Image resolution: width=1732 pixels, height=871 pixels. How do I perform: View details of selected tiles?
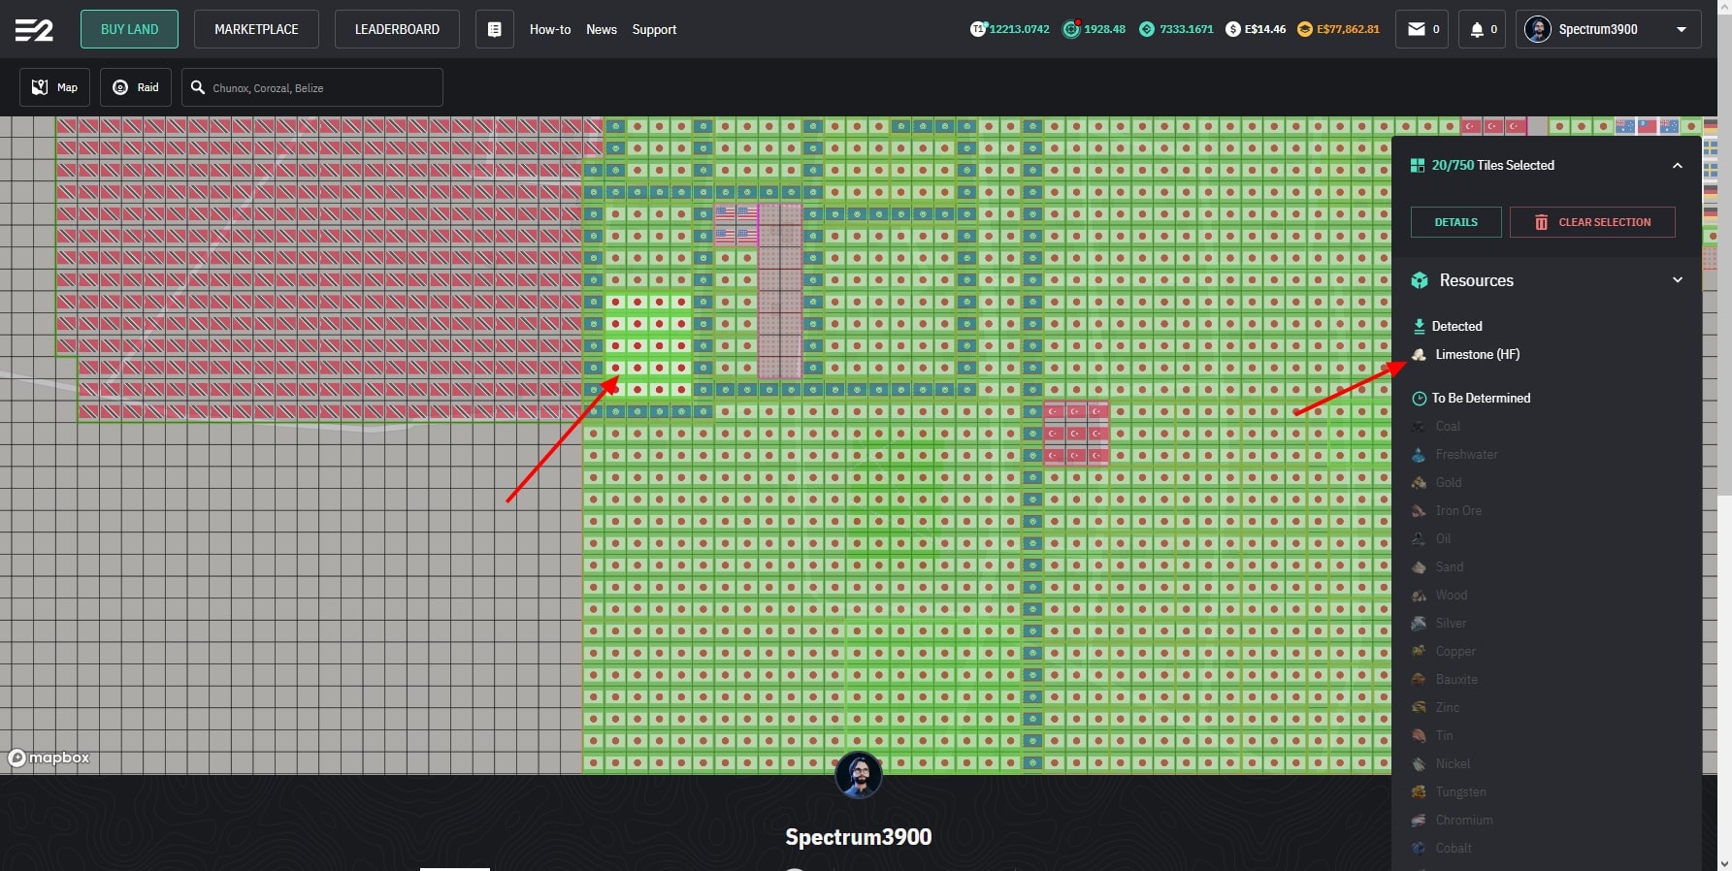click(x=1455, y=222)
